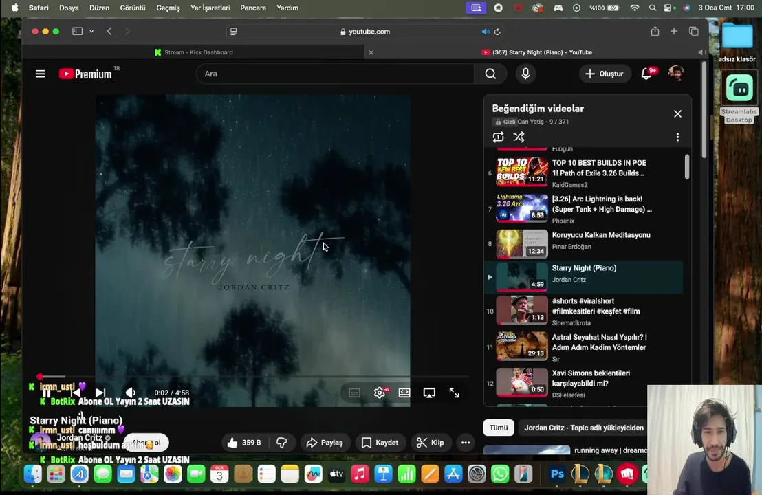Click the playlist panel scrollbar
Image resolution: width=762 pixels, height=495 pixels.
[x=686, y=167]
